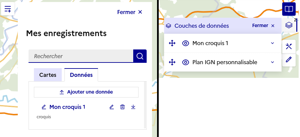Open the map tools wrench icon
The height and width of the screenshot is (137, 300).
[x=289, y=46]
